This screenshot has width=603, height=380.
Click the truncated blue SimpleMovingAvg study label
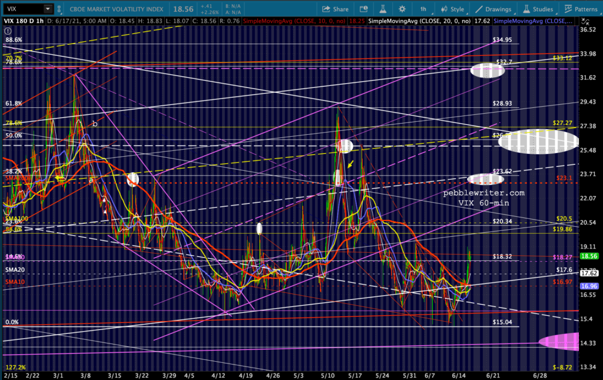click(x=532, y=21)
